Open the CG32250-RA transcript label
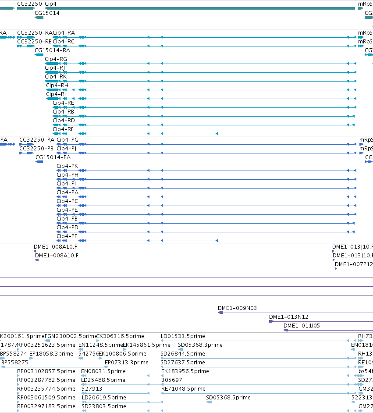This screenshot has height=413, width=373. point(35,33)
